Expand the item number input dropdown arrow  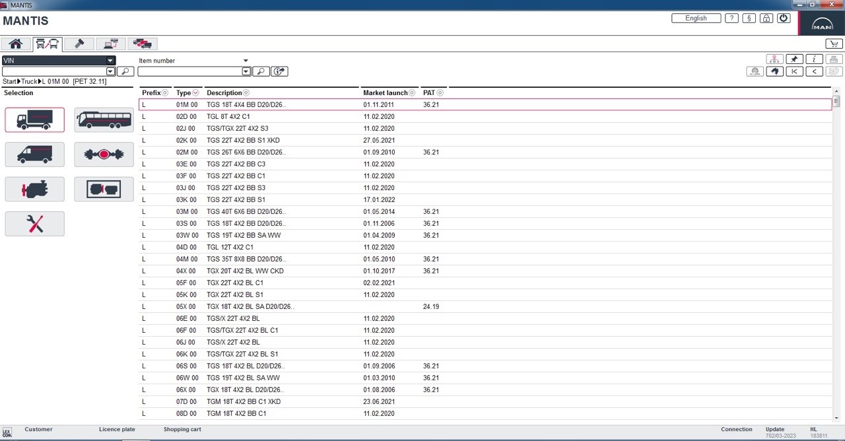[x=246, y=71]
